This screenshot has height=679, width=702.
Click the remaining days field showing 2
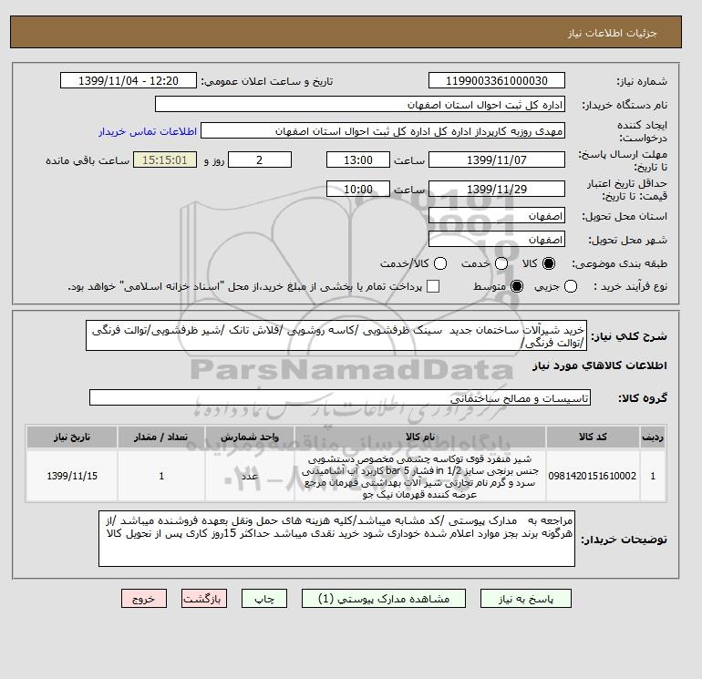[x=260, y=159]
